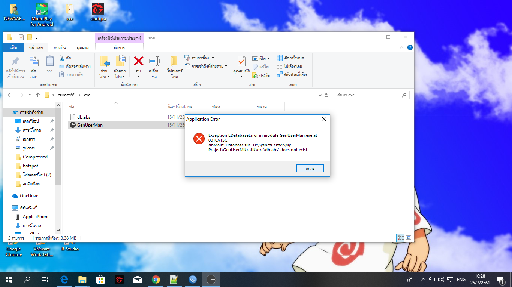This screenshot has height=287, width=512.
Task: Click the Rename icon in ribbon
Action: pos(154,62)
